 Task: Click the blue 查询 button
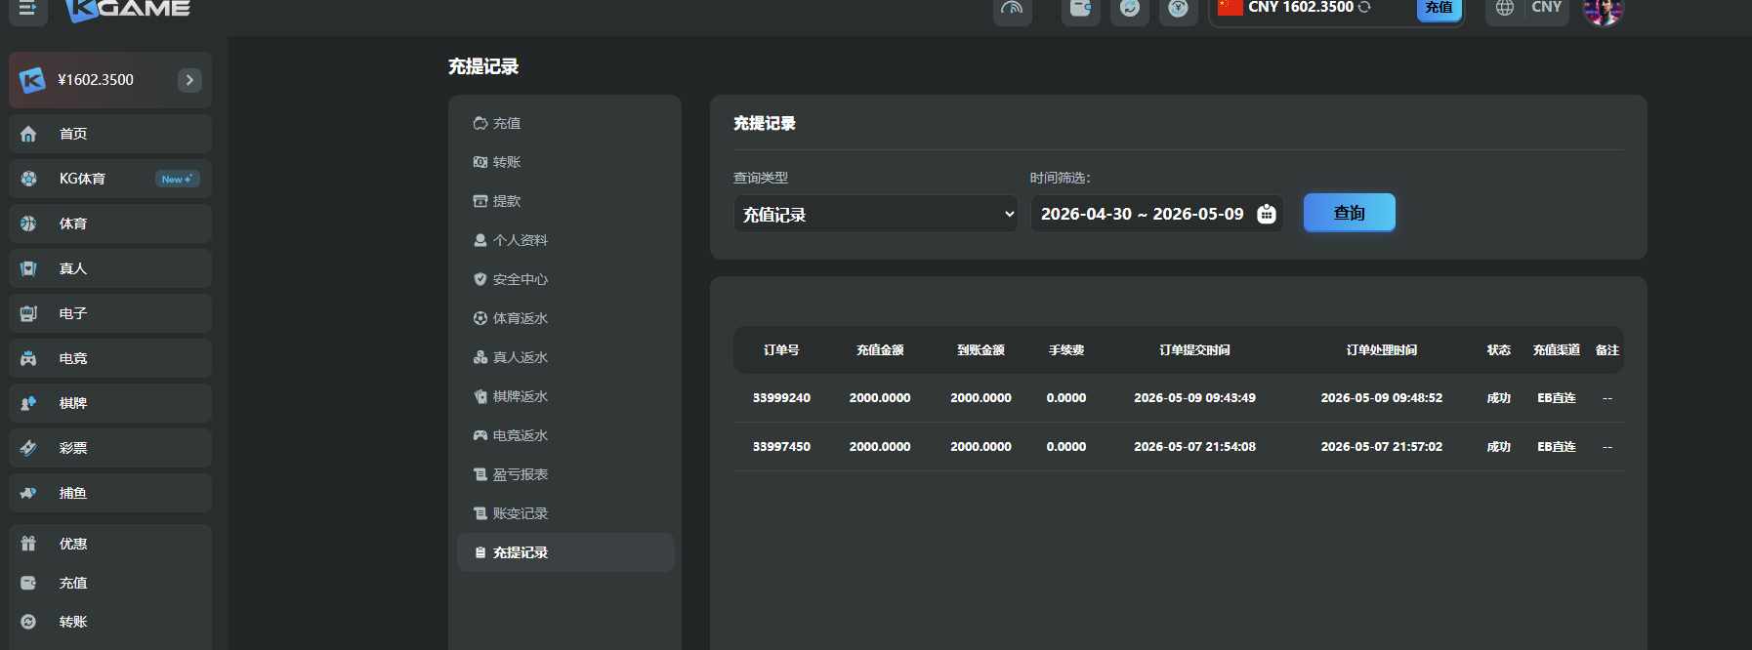pos(1349,213)
